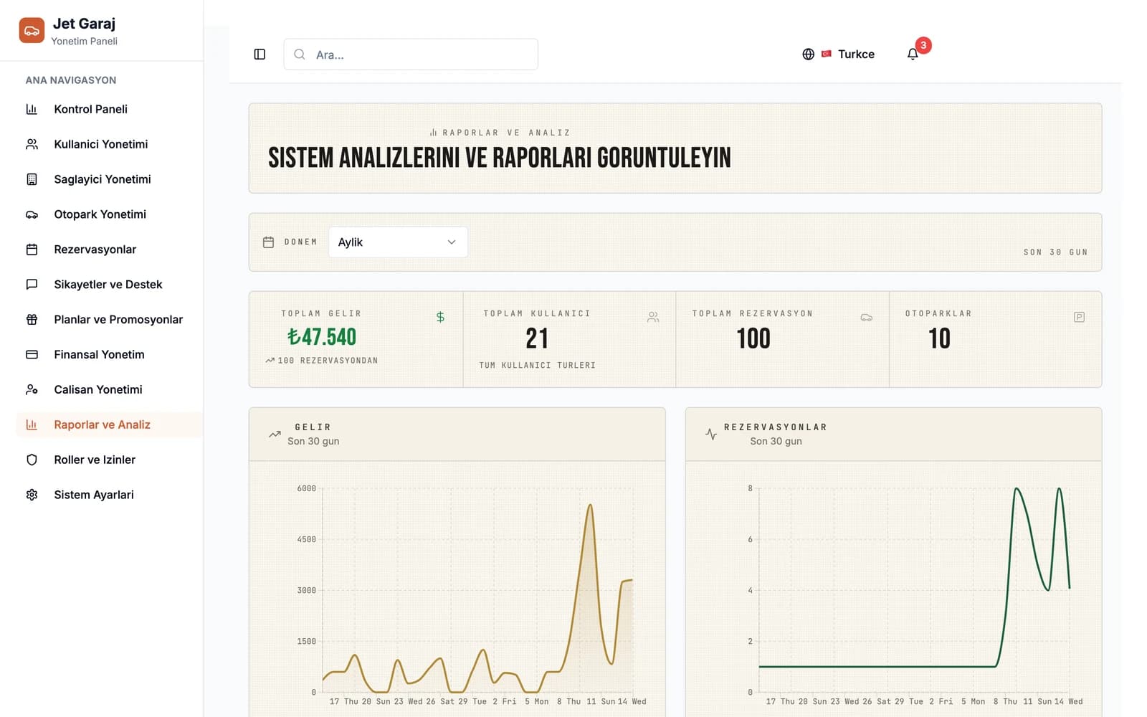The height and width of the screenshot is (717, 1147).
Task: Open the Turkce language selector
Action: point(839,54)
